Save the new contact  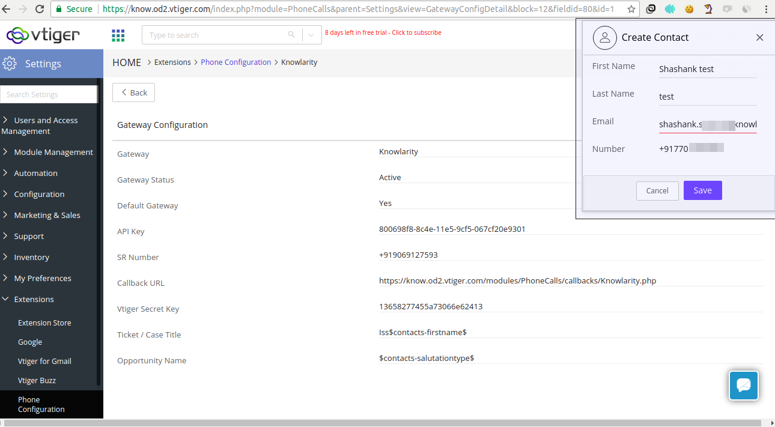pyautogui.click(x=702, y=190)
